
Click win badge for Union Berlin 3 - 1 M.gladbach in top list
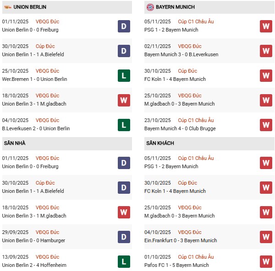[124, 100]
